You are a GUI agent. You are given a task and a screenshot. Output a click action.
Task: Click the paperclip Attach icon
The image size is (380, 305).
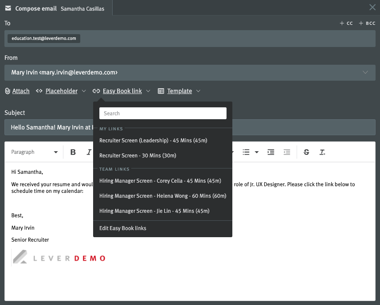(8, 91)
